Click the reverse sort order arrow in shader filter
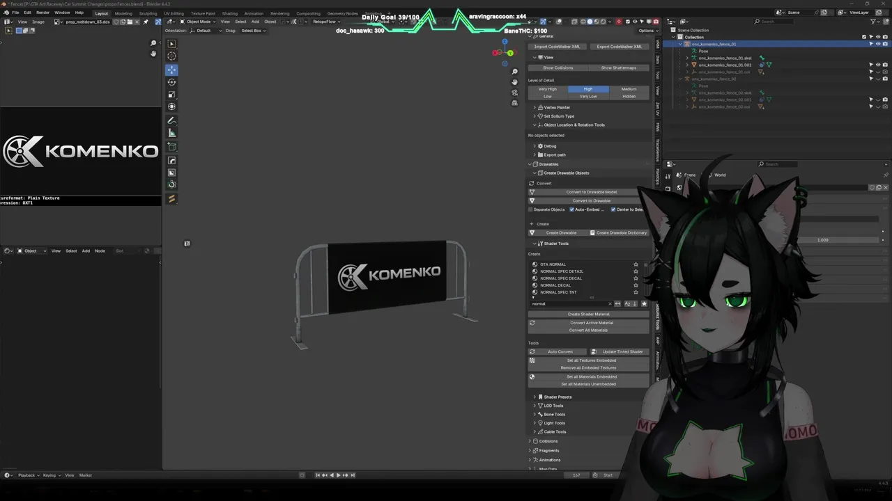This screenshot has height=501, width=892. pyautogui.click(x=635, y=304)
